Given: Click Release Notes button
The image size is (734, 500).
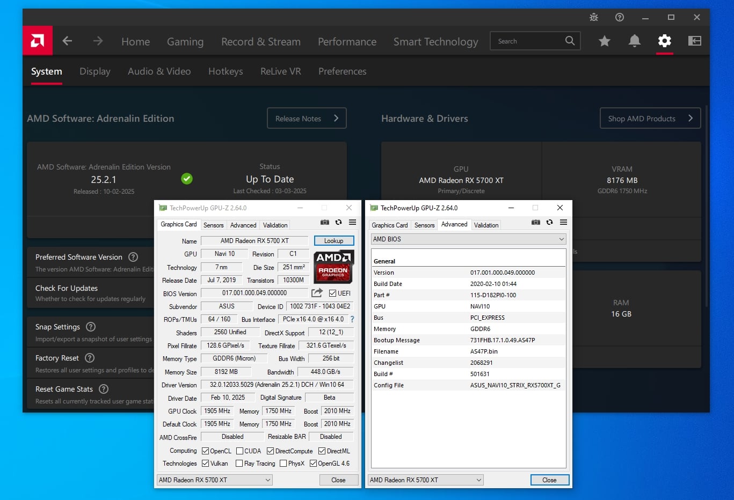Looking at the screenshot, I should 307,118.
